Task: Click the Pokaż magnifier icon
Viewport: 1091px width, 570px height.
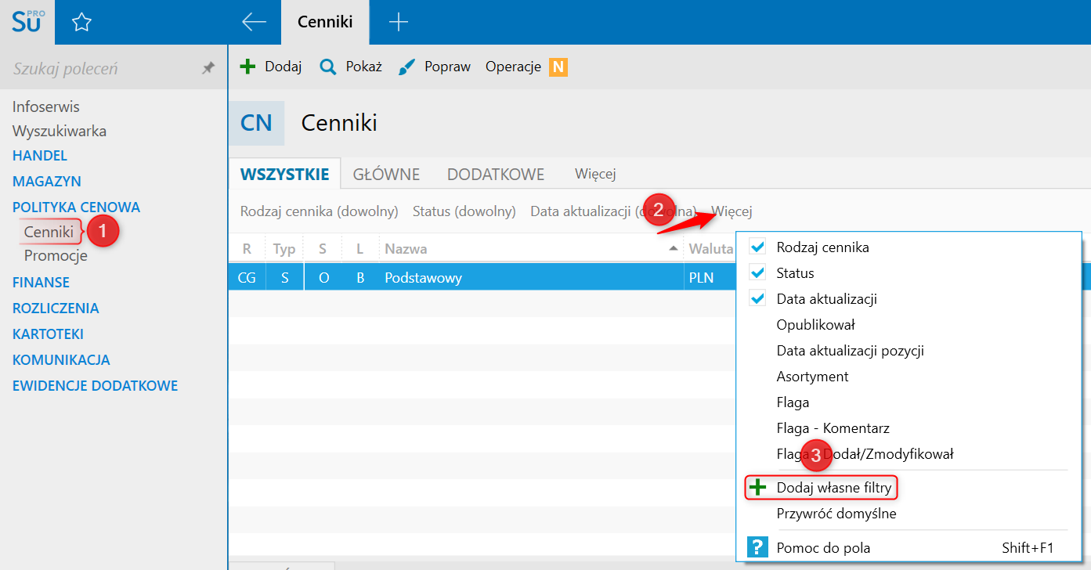Action: coord(328,67)
